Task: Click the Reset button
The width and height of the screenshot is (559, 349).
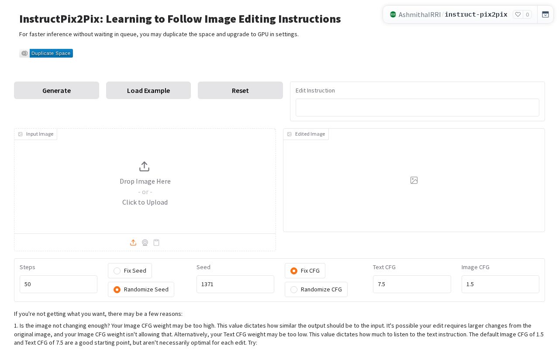Action: (x=240, y=90)
